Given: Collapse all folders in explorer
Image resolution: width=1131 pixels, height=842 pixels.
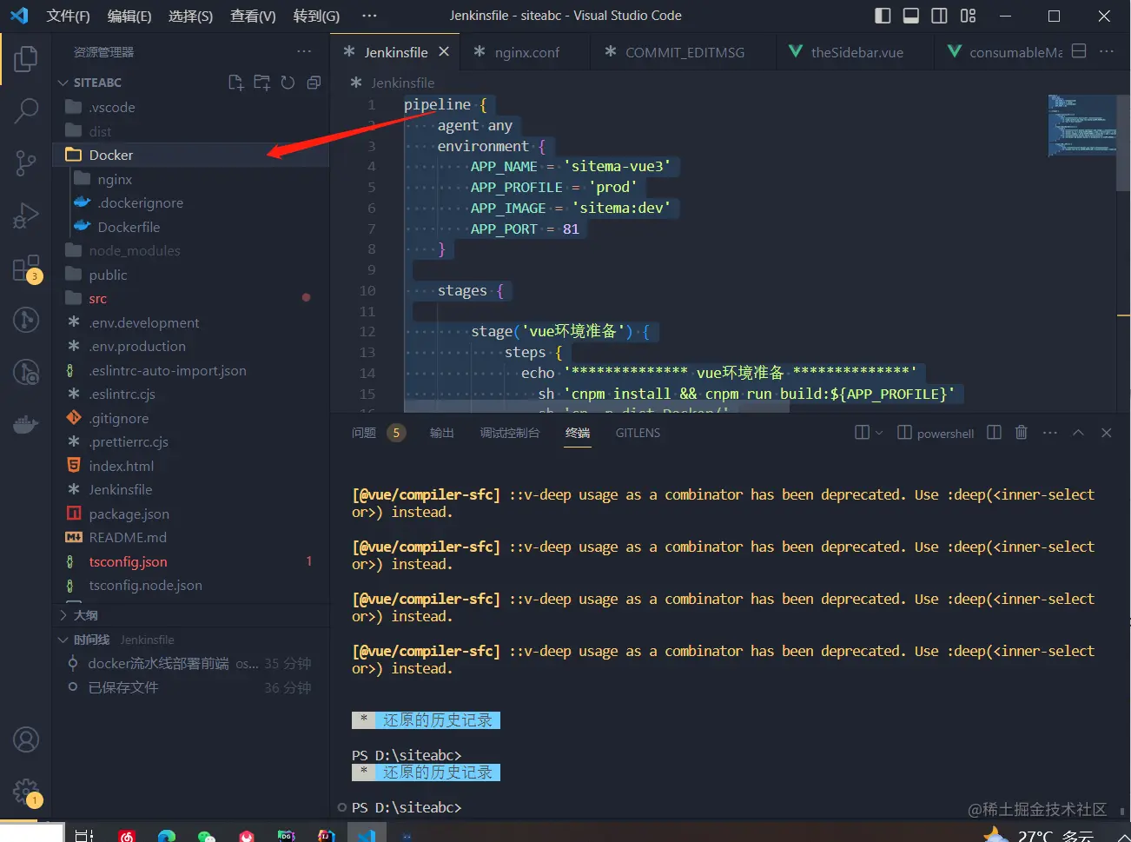Looking at the screenshot, I should 314,83.
